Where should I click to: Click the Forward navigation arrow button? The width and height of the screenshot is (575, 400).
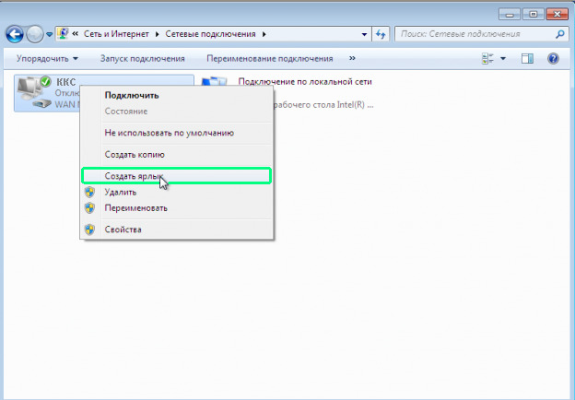[x=35, y=34]
